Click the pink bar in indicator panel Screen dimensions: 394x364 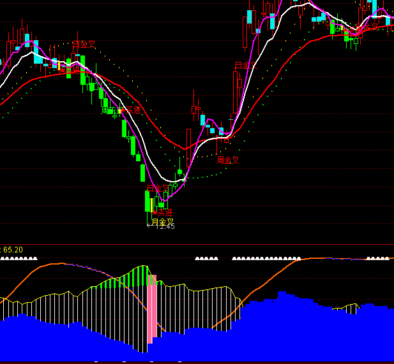pos(152,312)
